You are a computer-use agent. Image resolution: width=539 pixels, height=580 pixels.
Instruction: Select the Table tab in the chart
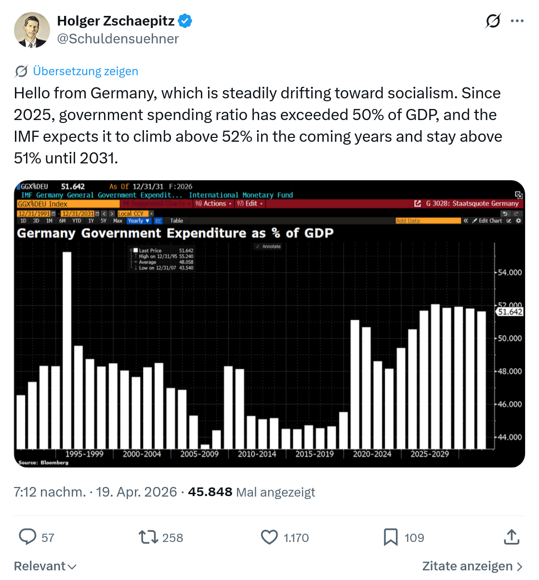click(177, 221)
